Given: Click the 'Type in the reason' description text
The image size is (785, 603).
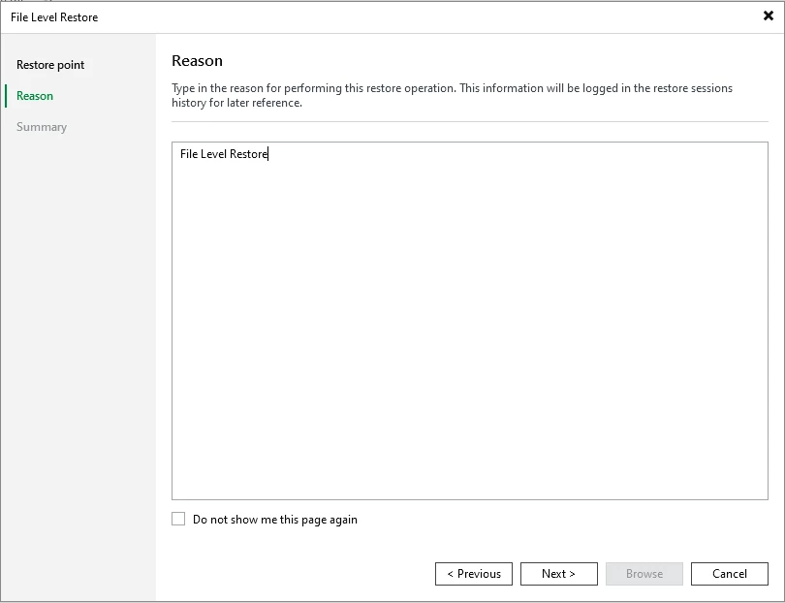Looking at the screenshot, I should point(452,95).
